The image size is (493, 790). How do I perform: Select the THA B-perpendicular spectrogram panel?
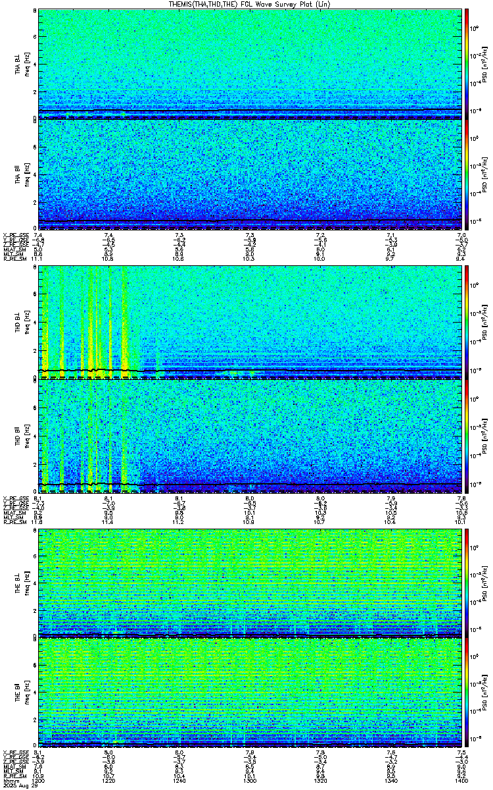pyautogui.click(x=250, y=64)
